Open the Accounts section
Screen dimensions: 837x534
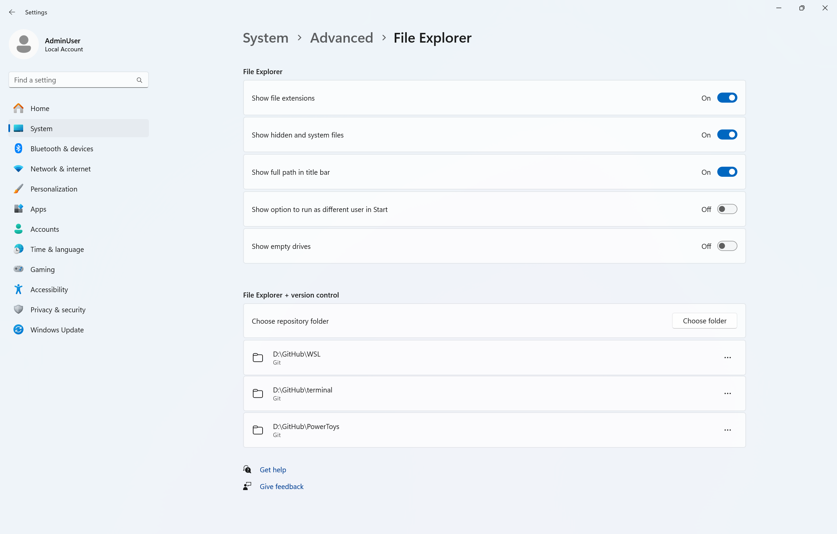click(45, 229)
